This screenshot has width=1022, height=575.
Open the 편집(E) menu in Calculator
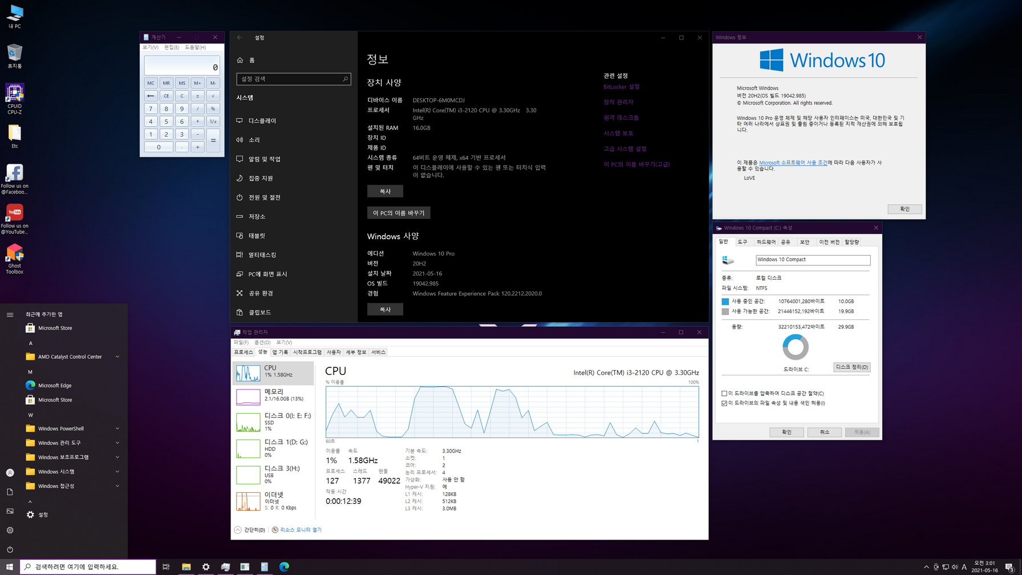point(172,47)
